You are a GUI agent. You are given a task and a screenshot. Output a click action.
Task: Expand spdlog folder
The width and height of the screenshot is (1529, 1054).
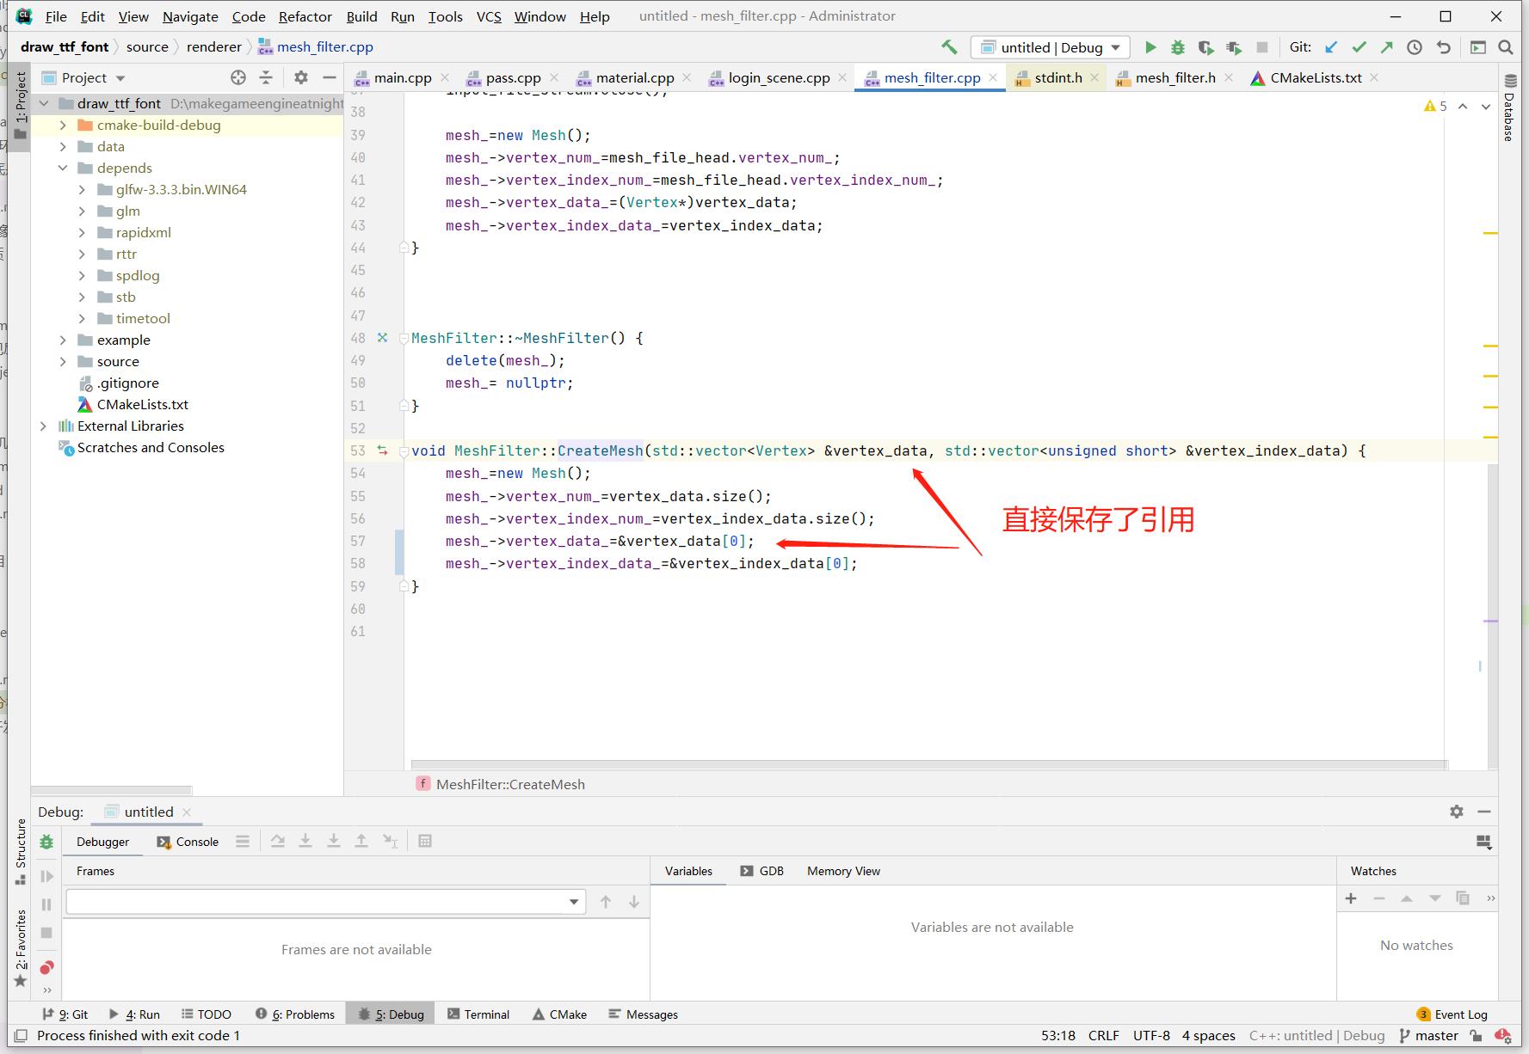click(82, 275)
